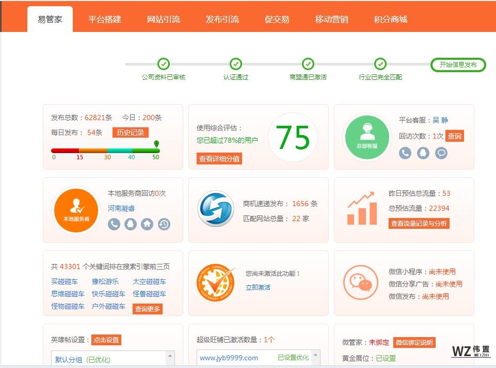
Task: Click the 立即激活 link
Action: tap(258, 287)
